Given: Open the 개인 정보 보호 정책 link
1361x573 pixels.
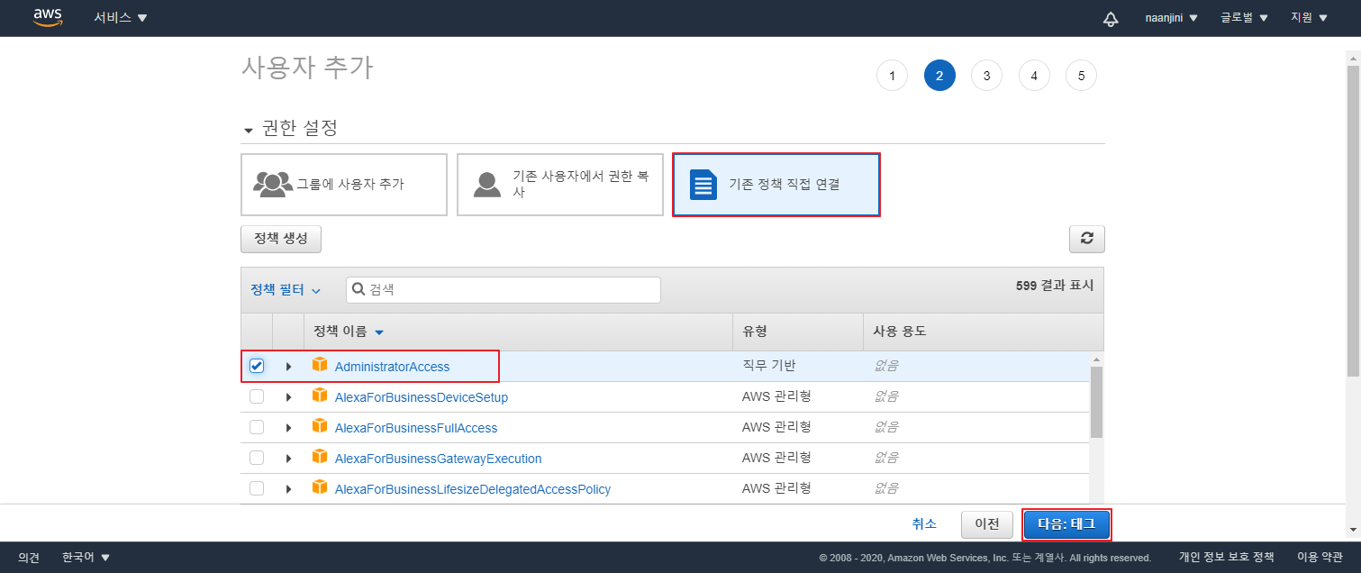Looking at the screenshot, I should 1227,557.
